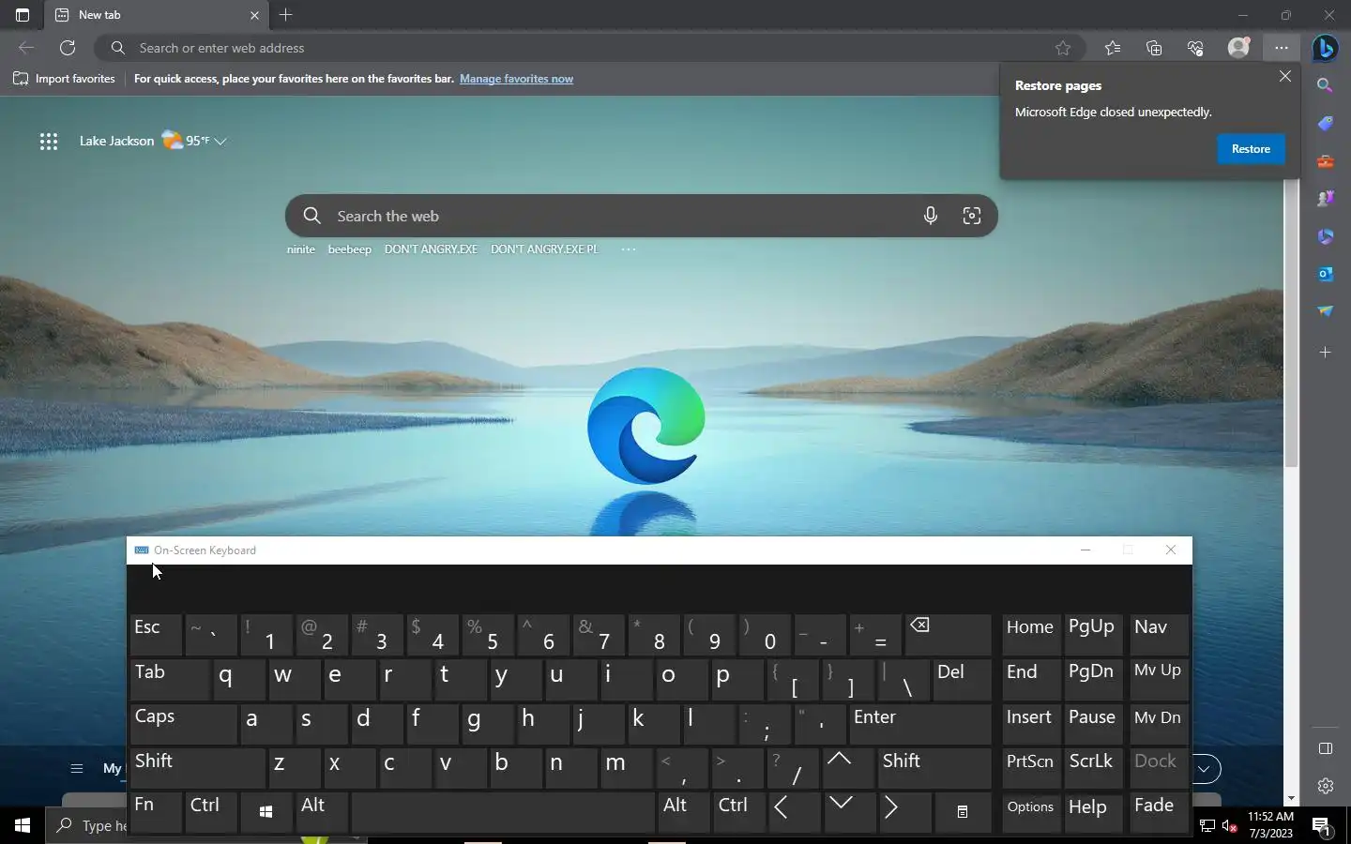The image size is (1351, 844).
Task: Toggle the left Ctrl key
Action: click(211, 812)
